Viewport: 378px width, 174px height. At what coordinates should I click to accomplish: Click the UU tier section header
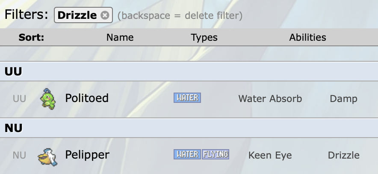tap(13, 71)
